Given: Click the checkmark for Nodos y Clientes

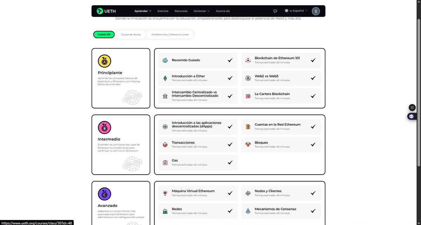Looking at the screenshot, I should point(313,193).
